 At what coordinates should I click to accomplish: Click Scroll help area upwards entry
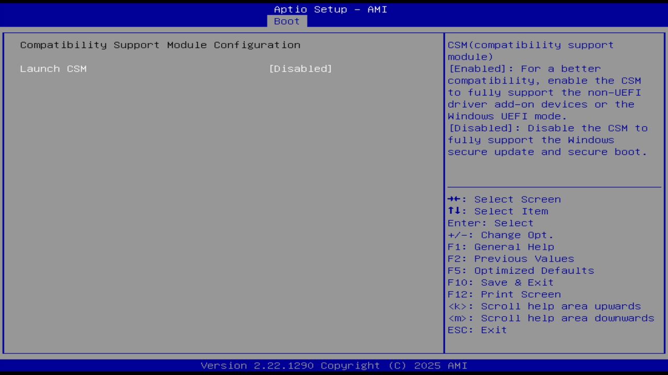(x=544, y=306)
